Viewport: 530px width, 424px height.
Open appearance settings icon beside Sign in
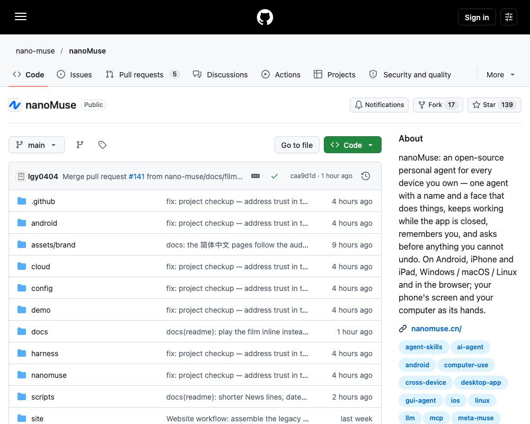pyautogui.click(x=509, y=17)
